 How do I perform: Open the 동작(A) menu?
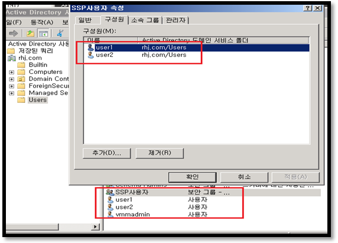42,22
